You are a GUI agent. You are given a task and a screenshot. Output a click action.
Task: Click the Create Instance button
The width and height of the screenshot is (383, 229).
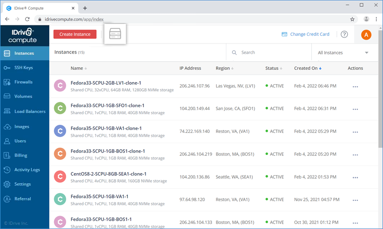click(75, 34)
